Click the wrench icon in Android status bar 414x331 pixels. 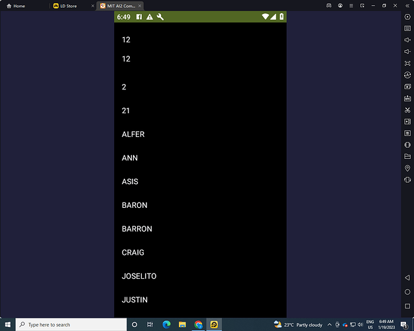tap(160, 17)
